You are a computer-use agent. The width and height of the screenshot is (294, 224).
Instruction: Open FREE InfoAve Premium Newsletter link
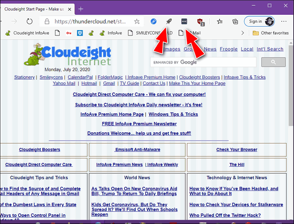pyautogui.click(x=139, y=124)
